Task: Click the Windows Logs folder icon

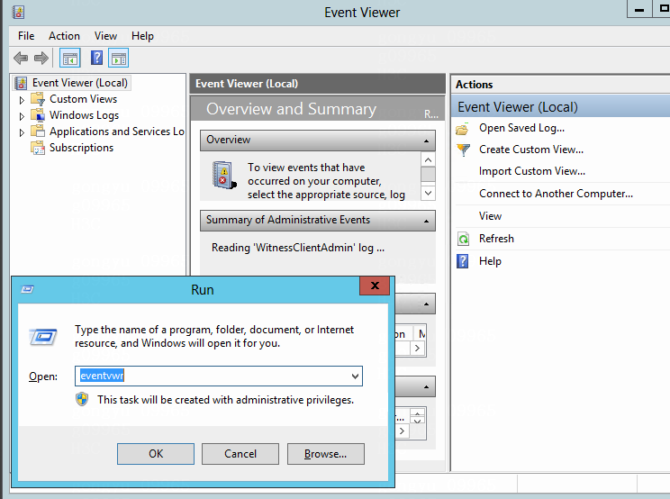Action: click(x=38, y=115)
